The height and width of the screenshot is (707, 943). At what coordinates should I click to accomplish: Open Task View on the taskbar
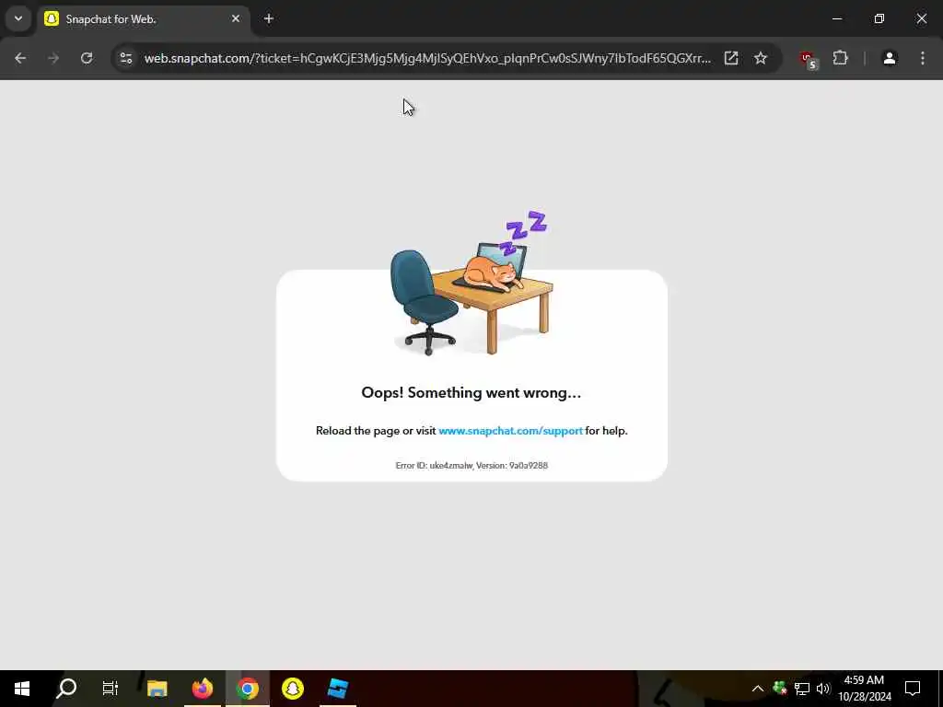pyautogui.click(x=111, y=689)
